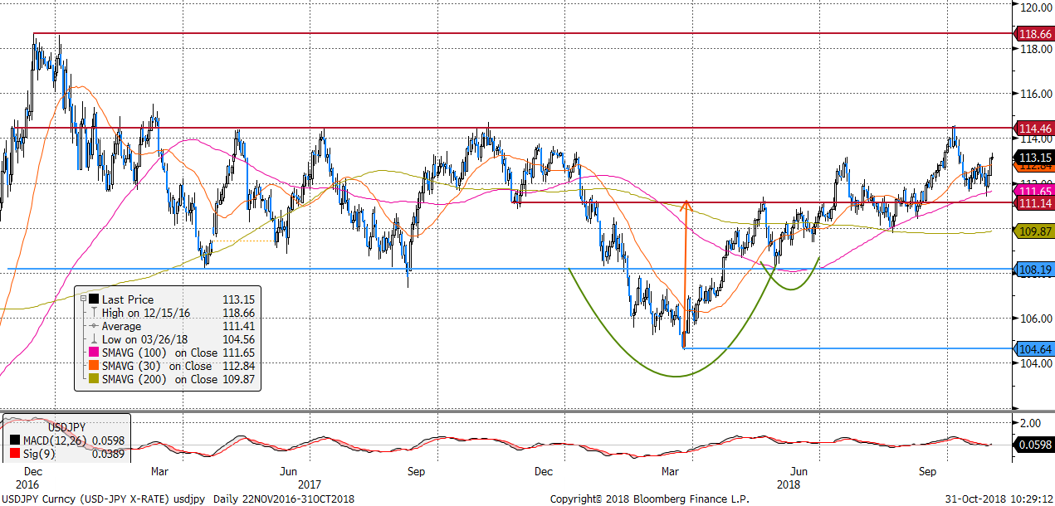Viewport: 1055px width, 506px height.
Task: Select SMAVG (200) on Close legend row
Action: coord(172,379)
